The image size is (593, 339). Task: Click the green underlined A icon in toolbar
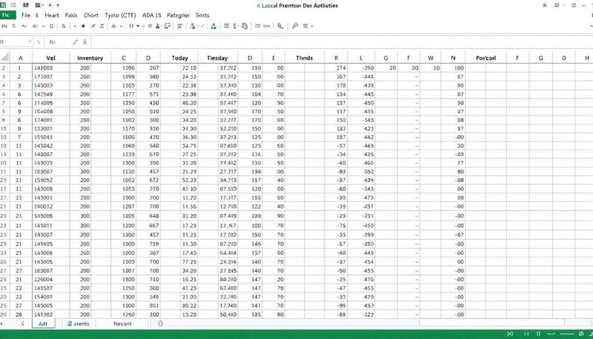pos(214,26)
